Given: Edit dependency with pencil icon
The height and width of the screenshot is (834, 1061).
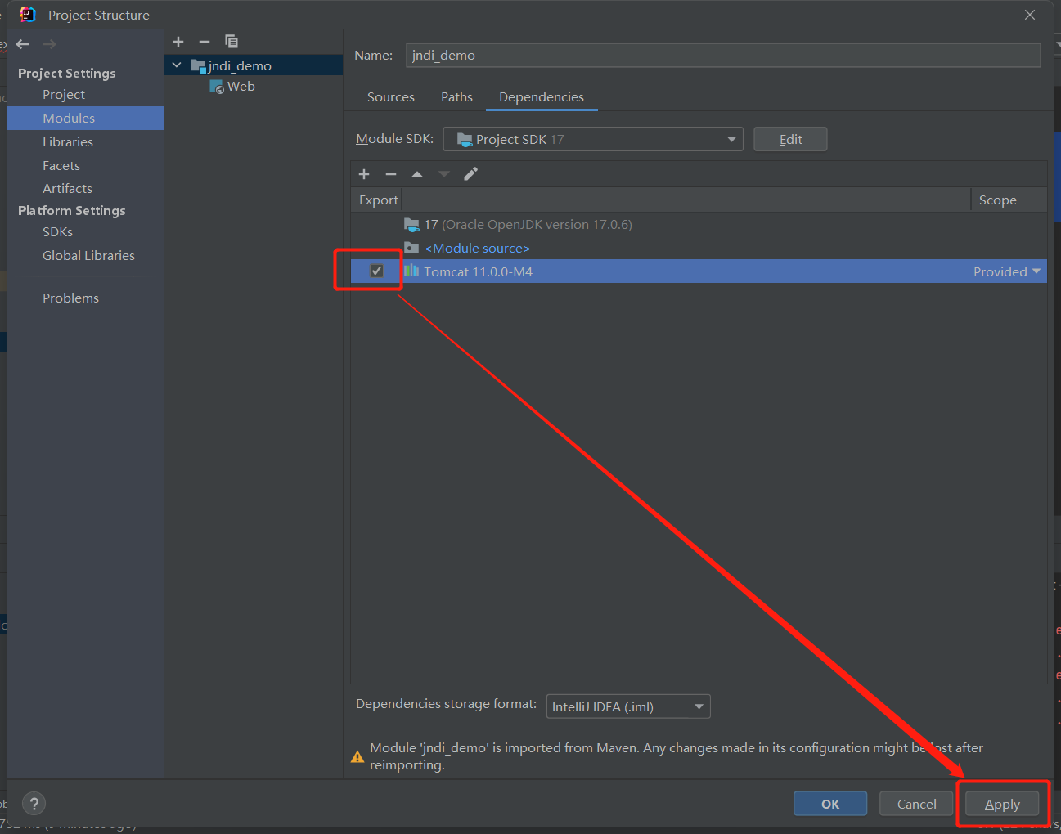Looking at the screenshot, I should 470,174.
